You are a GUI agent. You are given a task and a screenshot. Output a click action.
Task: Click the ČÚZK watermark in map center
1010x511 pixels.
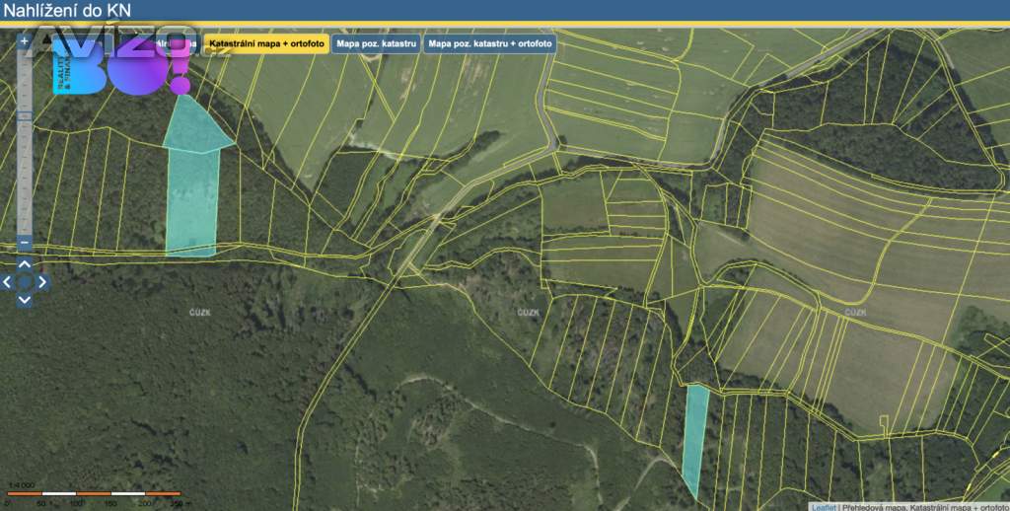click(529, 313)
